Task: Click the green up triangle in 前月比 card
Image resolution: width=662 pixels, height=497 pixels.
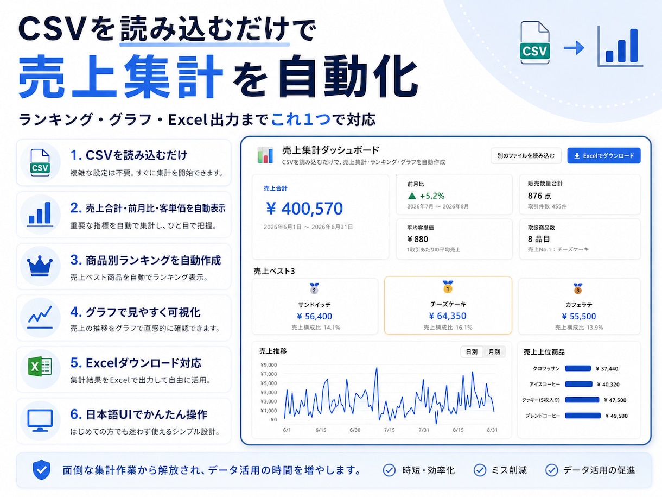Action: (412, 196)
